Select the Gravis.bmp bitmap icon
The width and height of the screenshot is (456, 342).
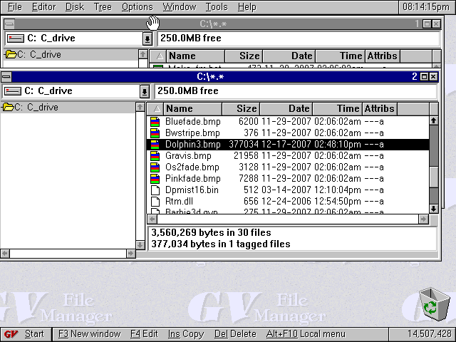pos(156,156)
